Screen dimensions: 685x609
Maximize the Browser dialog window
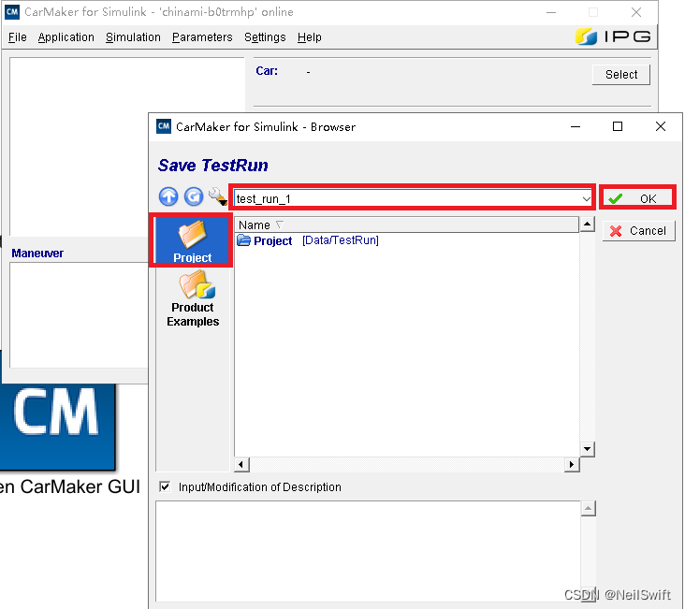coord(618,126)
